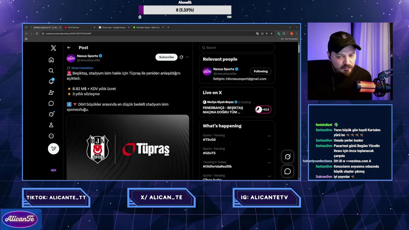Open account avatar at sidebar bottom
Viewport: 409px width, 230px height.
point(53,170)
